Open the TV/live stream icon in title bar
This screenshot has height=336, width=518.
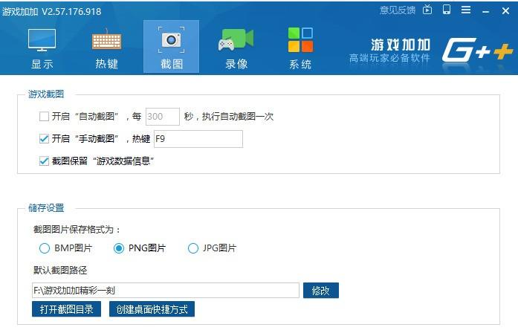coord(427,10)
